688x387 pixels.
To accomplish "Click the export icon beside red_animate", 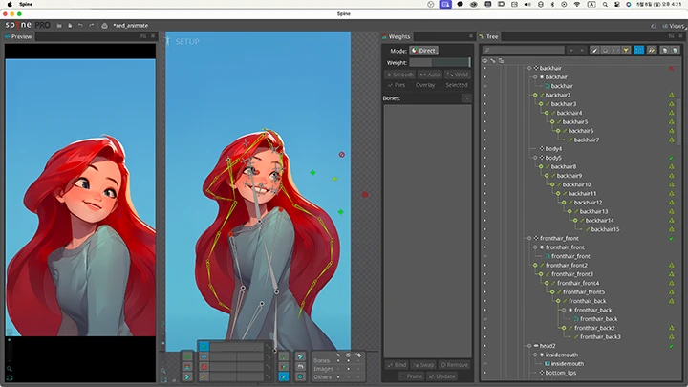I will coord(104,26).
